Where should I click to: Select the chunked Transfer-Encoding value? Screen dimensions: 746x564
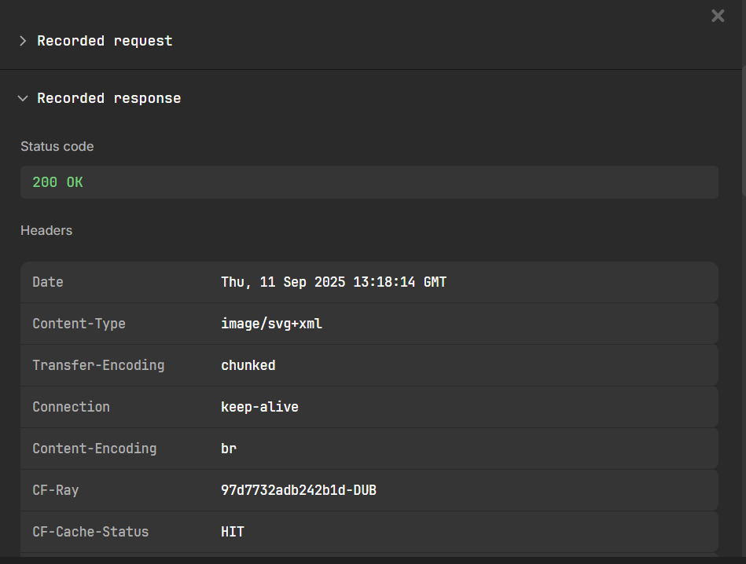point(248,365)
